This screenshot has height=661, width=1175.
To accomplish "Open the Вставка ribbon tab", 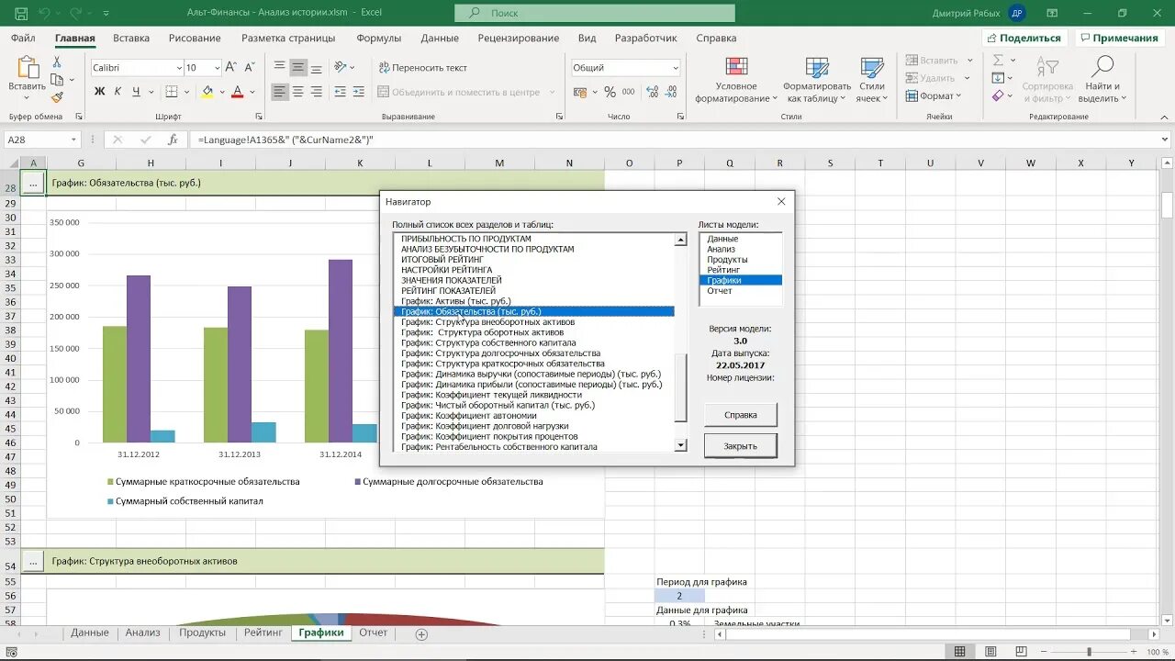I will click(131, 38).
